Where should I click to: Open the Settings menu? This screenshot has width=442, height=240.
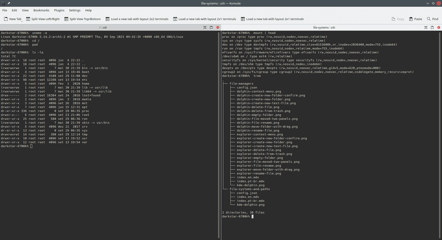(75, 10)
